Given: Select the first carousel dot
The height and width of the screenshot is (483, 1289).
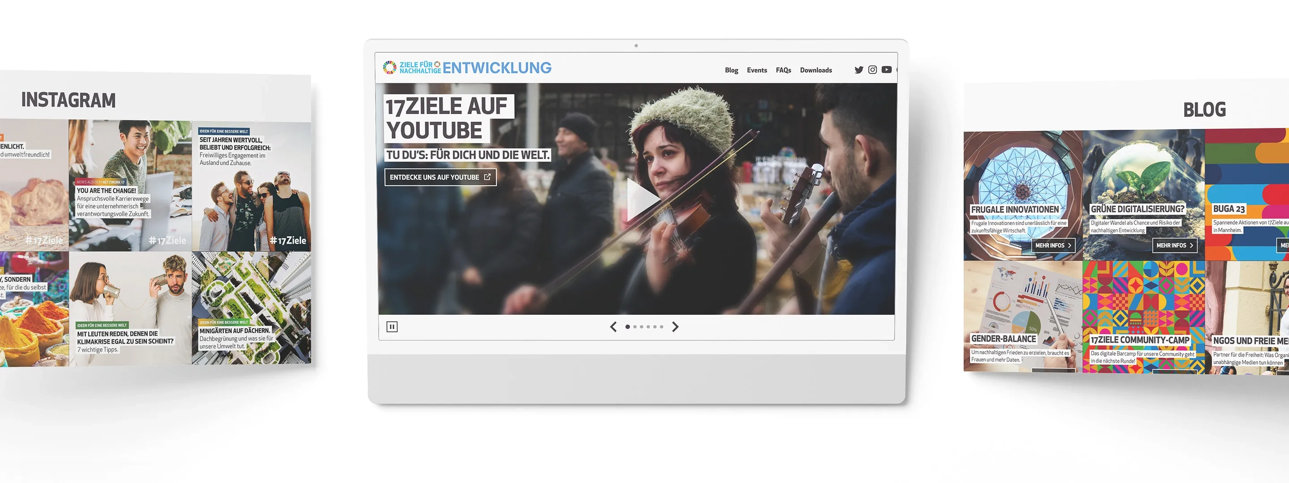Looking at the screenshot, I should [627, 327].
